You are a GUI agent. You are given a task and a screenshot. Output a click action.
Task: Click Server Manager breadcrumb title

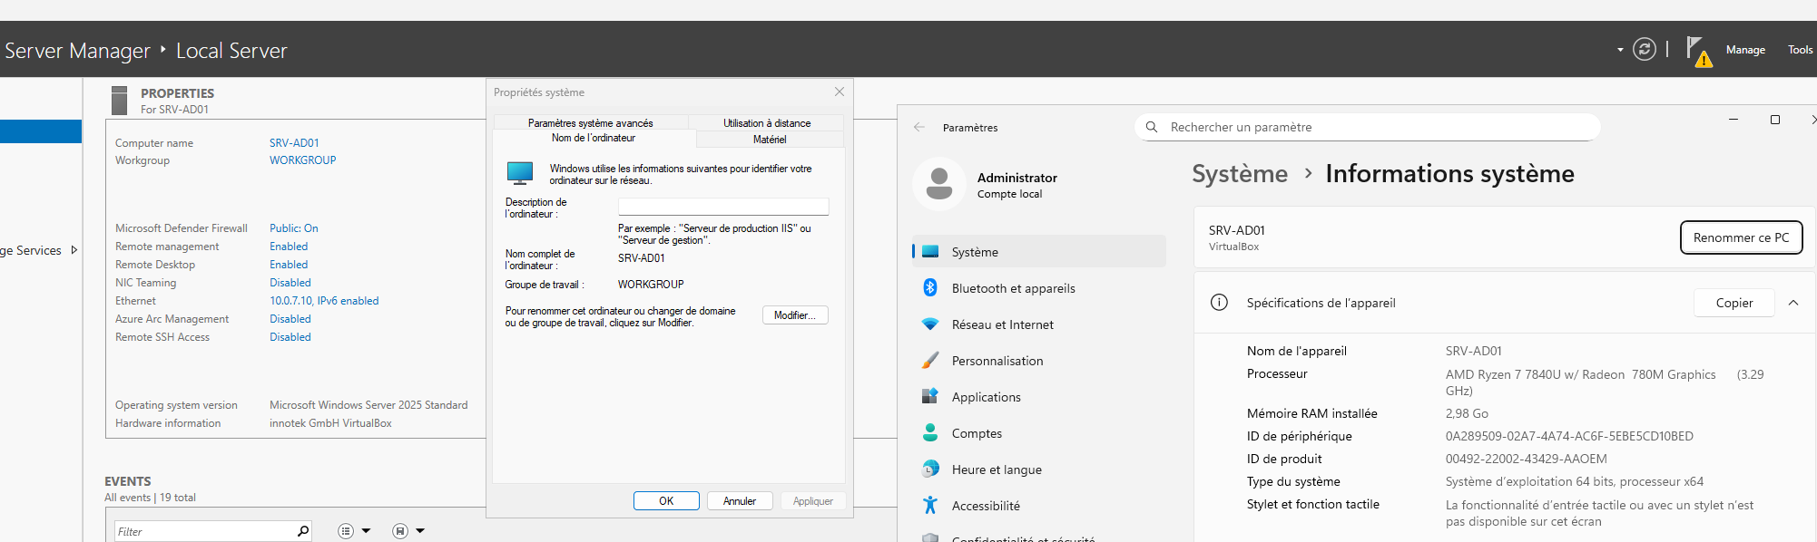pyautogui.click(x=77, y=51)
